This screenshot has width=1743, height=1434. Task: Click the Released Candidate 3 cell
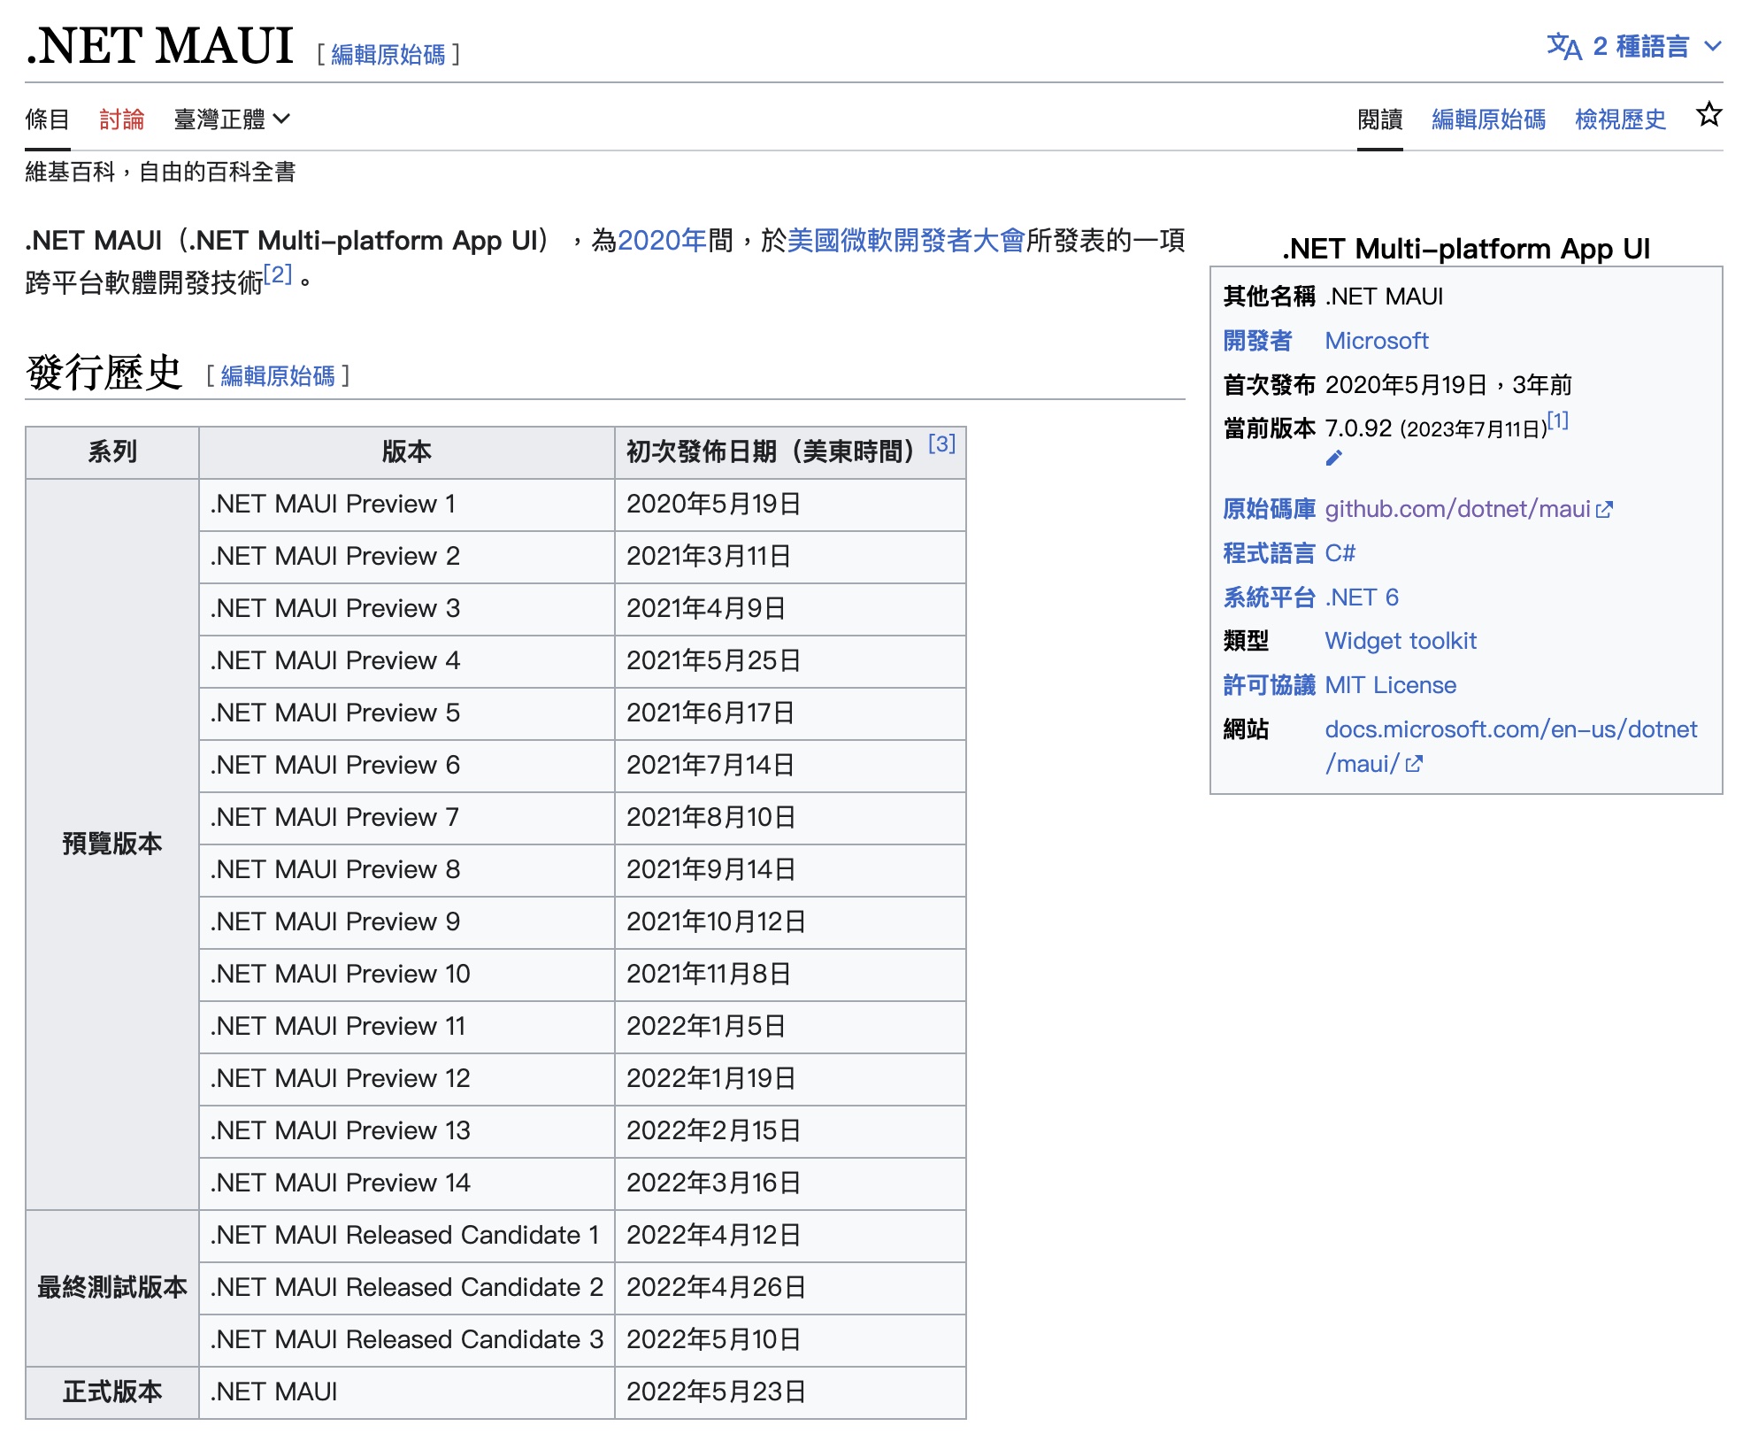click(x=407, y=1340)
